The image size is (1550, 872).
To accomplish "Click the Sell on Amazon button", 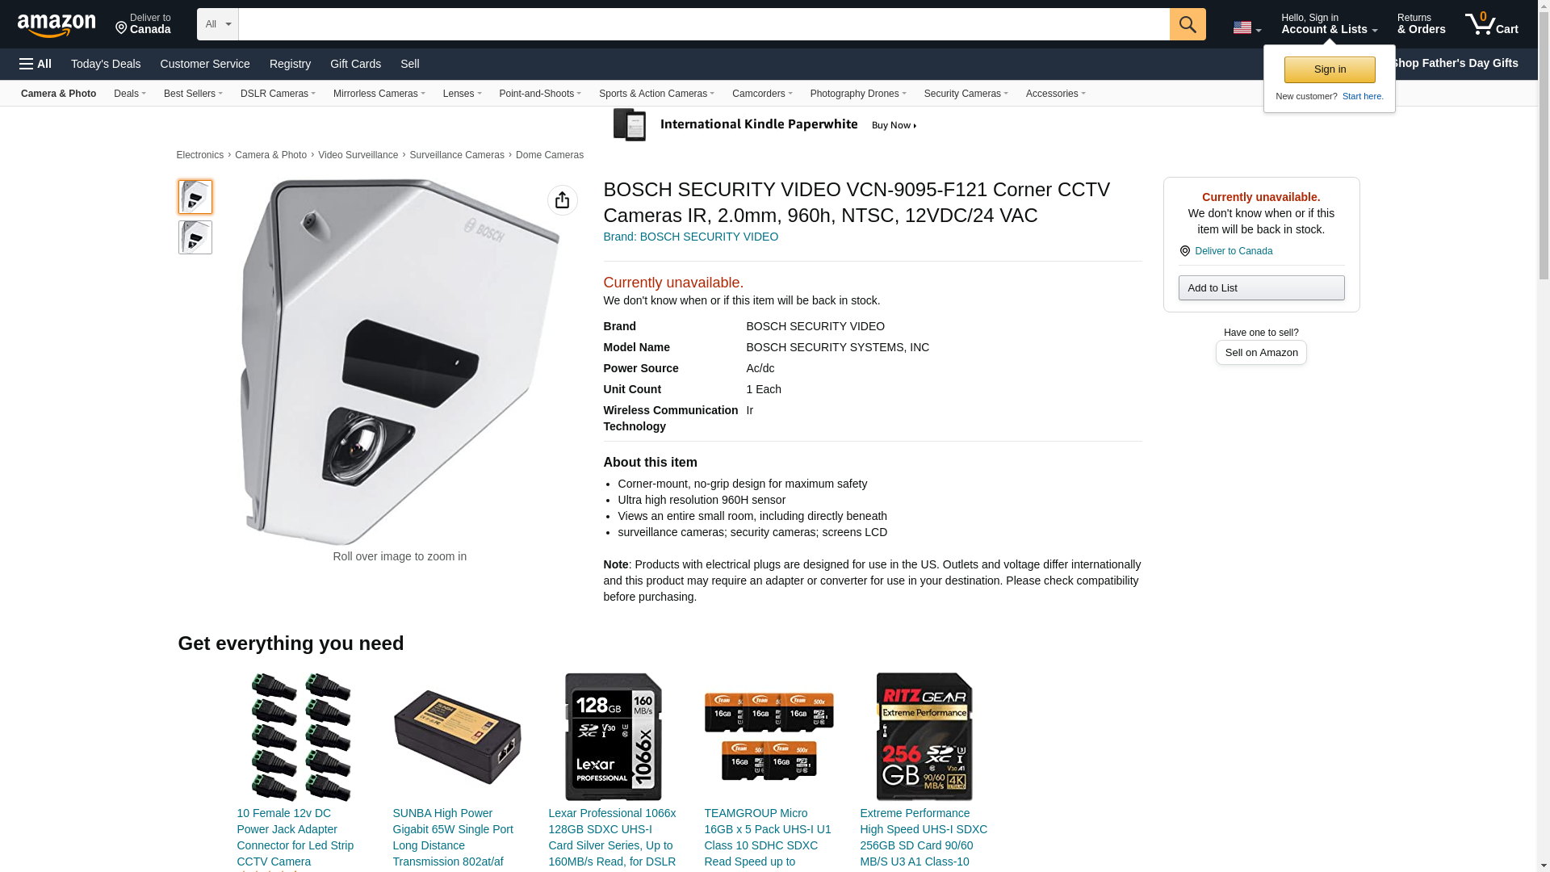I will point(1261,353).
